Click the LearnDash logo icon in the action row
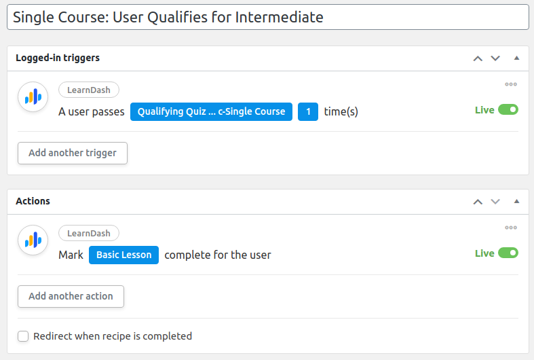The height and width of the screenshot is (360, 534). click(x=33, y=240)
